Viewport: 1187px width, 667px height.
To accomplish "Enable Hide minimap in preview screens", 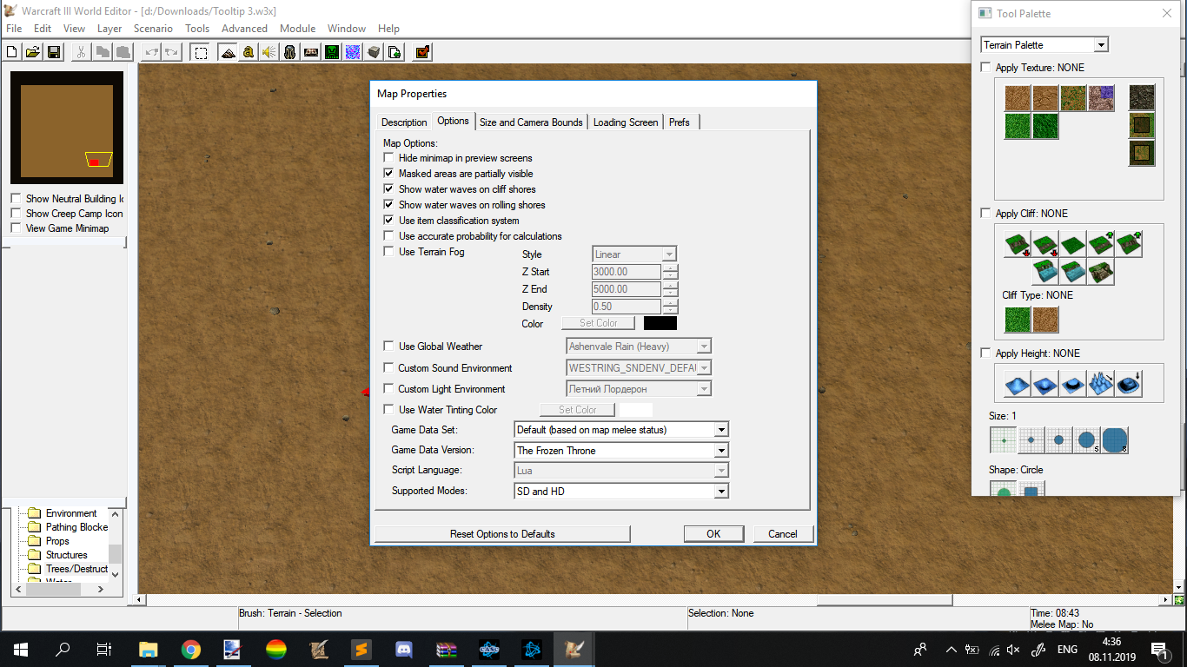I will click(x=389, y=158).
